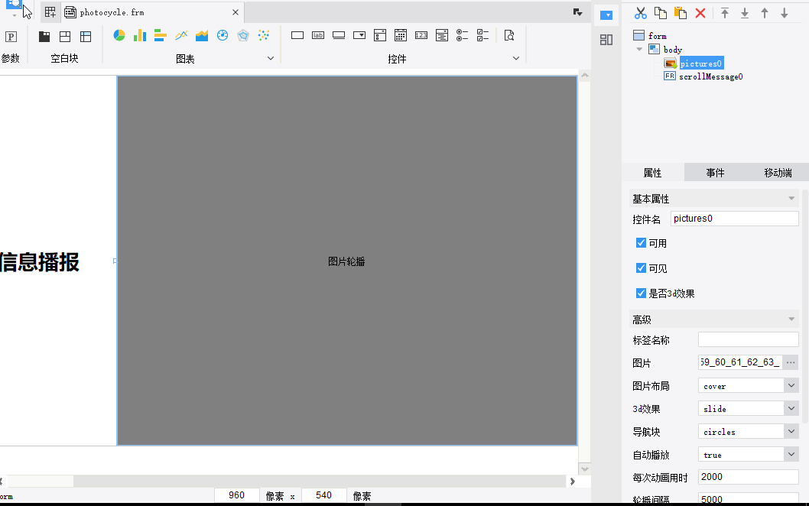Select the form root node

(658, 36)
